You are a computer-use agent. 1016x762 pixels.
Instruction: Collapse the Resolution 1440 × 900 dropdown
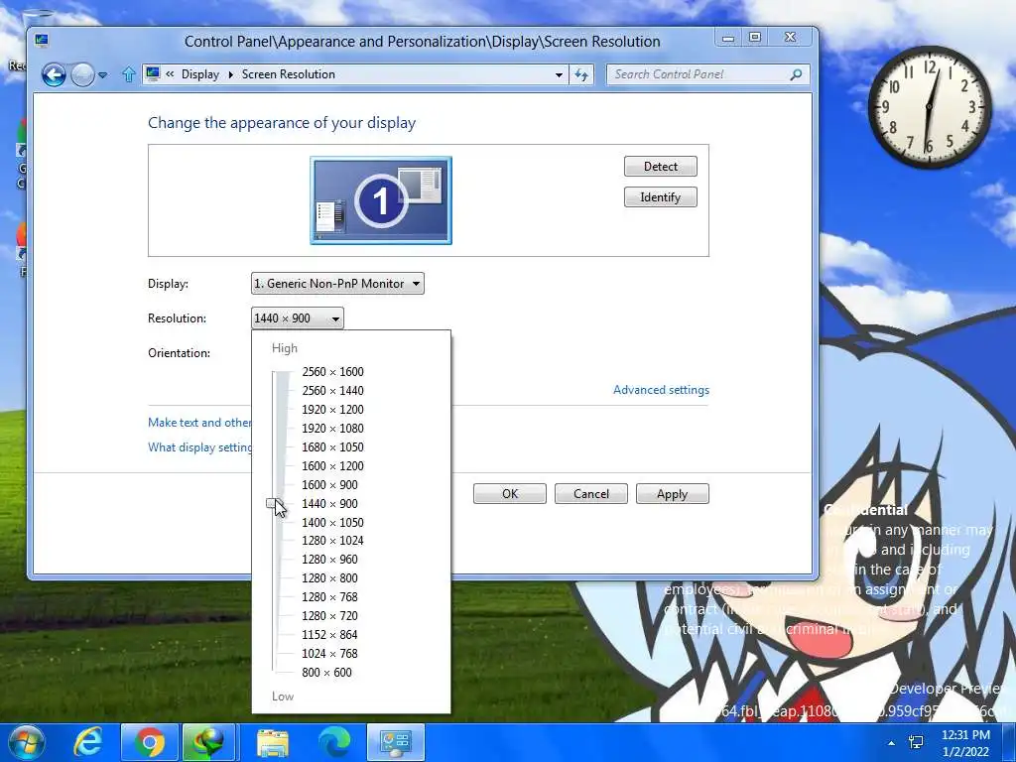click(298, 318)
